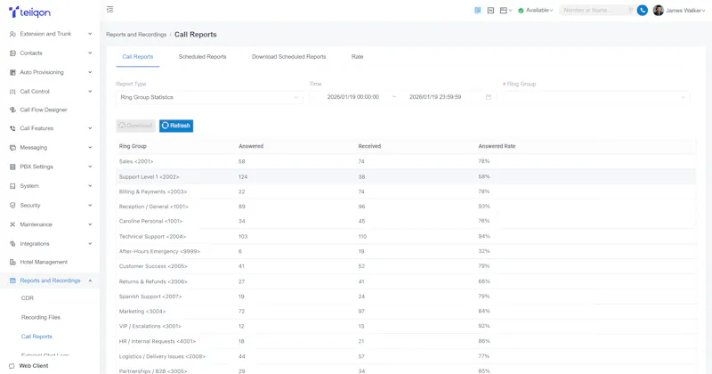Open the Report Type dropdown
This screenshot has width=712, height=374.
tap(209, 97)
